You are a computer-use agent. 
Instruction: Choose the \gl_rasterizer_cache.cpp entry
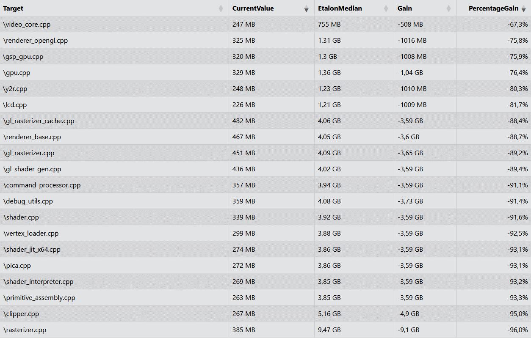(39, 121)
